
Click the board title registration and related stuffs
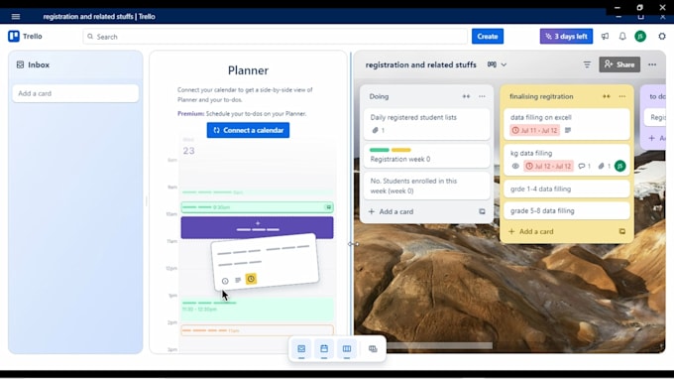[421, 64]
